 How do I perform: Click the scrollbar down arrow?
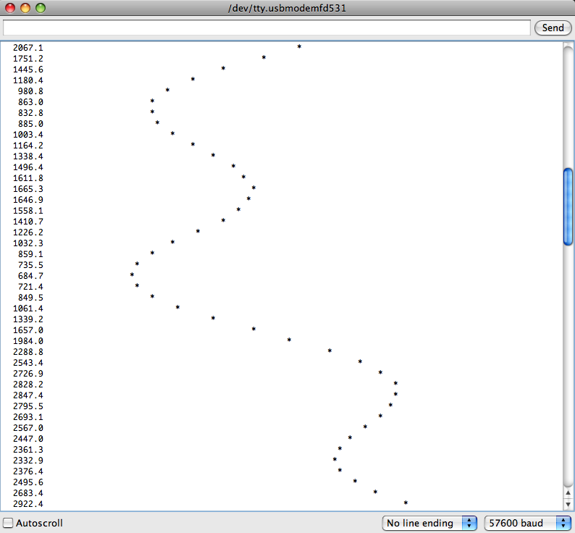pos(568,504)
